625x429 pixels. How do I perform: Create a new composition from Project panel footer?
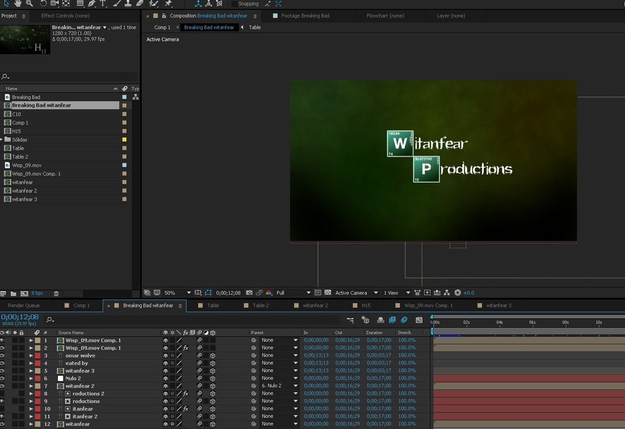click(x=24, y=293)
